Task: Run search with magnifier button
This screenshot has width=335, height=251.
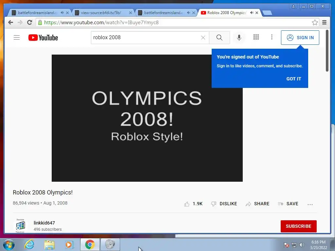Action: (x=220, y=38)
